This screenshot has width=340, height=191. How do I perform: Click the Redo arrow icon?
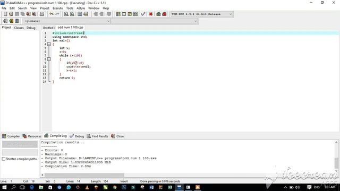[x=57, y=14]
